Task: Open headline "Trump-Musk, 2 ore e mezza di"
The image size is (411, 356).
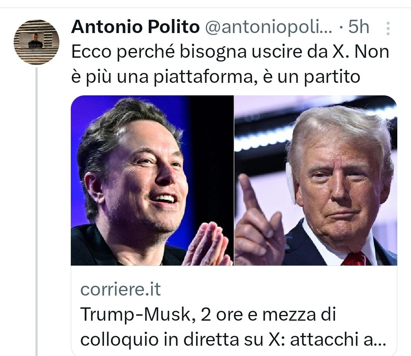Action: tap(208, 314)
